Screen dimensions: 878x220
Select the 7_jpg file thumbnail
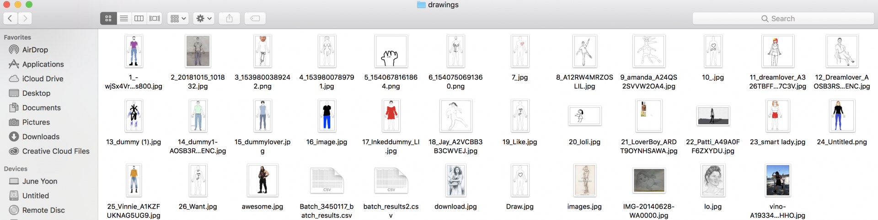point(520,51)
